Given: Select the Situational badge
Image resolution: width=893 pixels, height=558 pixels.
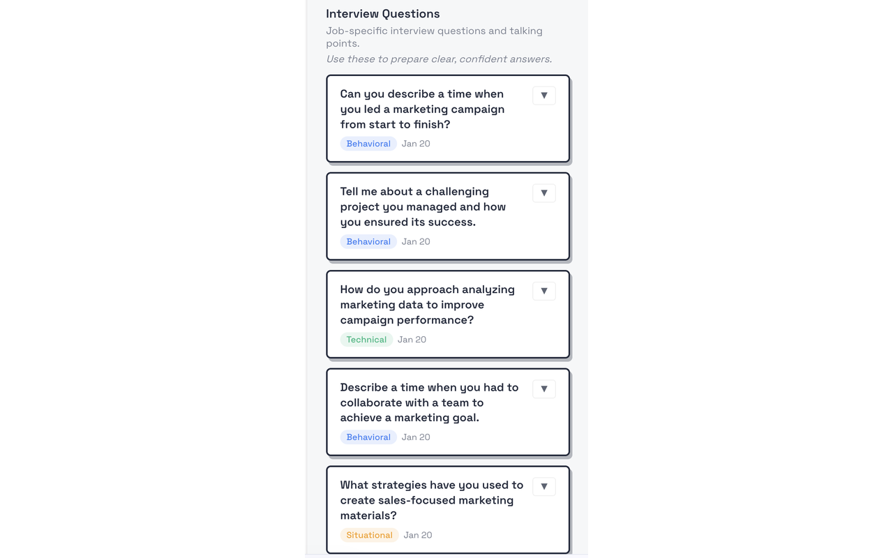Looking at the screenshot, I should click(x=369, y=534).
